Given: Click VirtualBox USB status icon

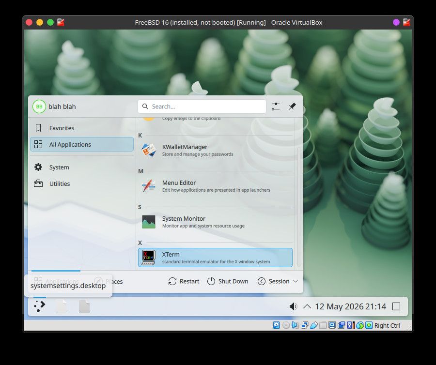Looking at the screenshot, I should click(x=313, y=325).
